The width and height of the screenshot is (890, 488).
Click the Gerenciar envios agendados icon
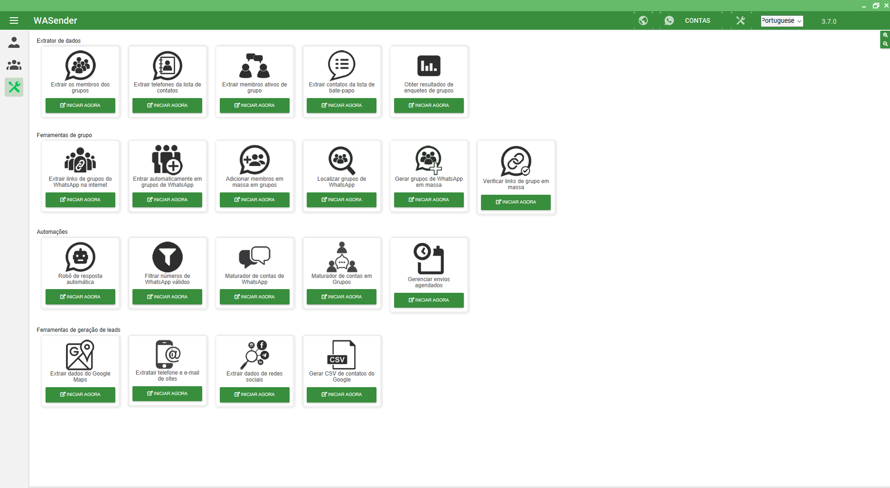coord(429,258)
